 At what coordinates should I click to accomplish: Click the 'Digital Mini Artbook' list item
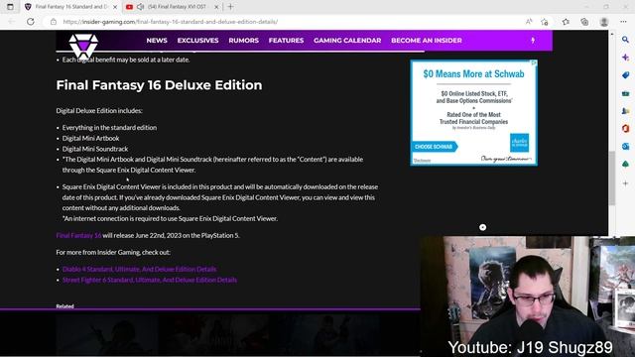coord(90,138)
